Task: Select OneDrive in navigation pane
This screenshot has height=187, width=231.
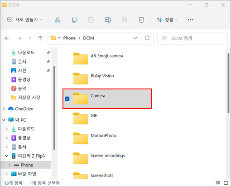Action: coord(24,109)
